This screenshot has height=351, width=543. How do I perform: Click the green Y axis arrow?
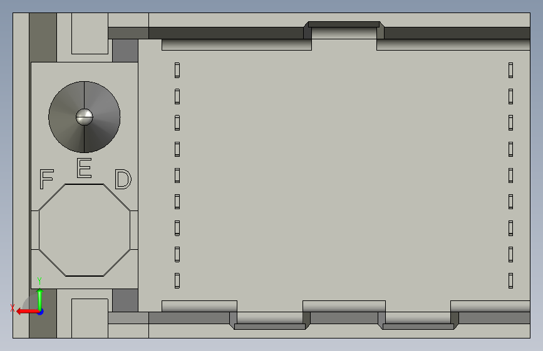[x=40, y=300]
